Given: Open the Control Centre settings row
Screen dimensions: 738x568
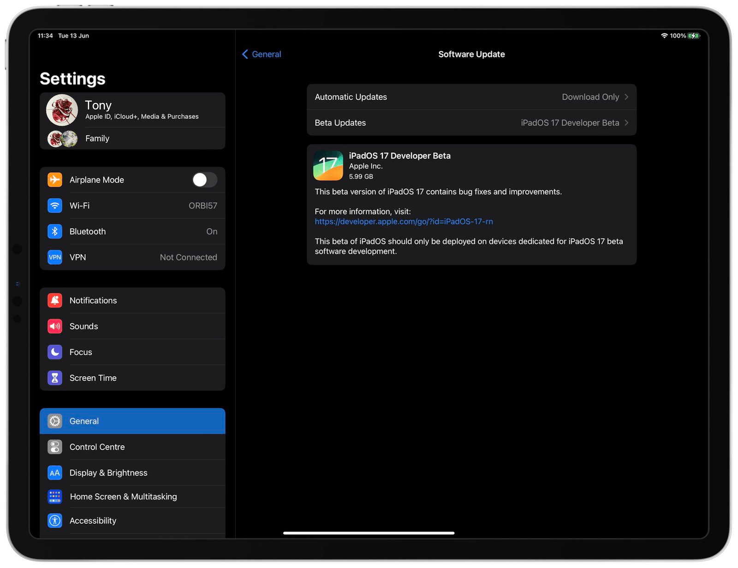Looking at the screenshot, I should point(132,447).
